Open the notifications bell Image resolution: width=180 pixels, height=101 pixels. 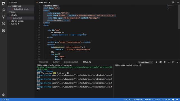click(x=177, y=100)
